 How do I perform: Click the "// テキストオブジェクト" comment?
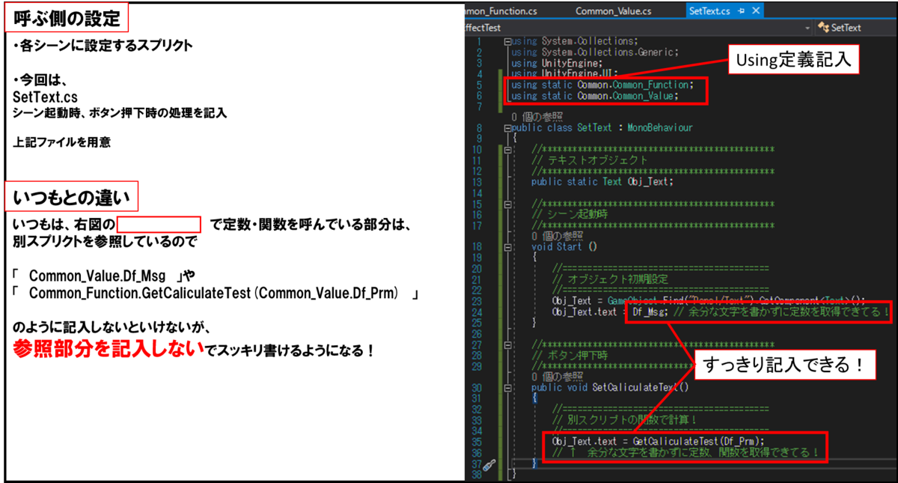coord(590,160)
